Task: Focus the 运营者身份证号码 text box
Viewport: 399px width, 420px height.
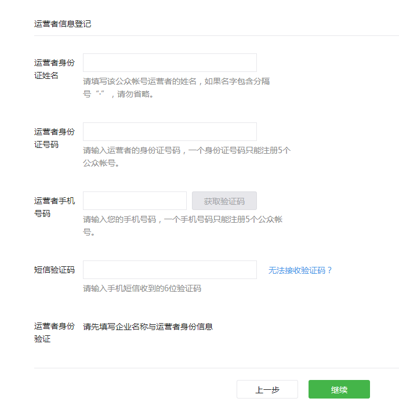Action: [169, 132]
